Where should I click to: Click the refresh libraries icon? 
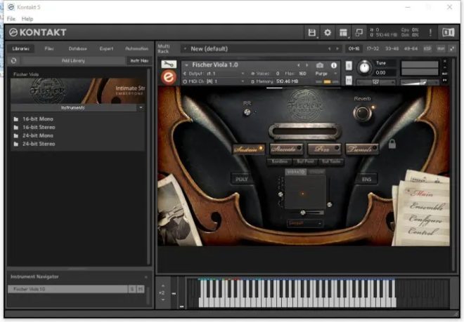pyautogui.click(x=13, y=60)
